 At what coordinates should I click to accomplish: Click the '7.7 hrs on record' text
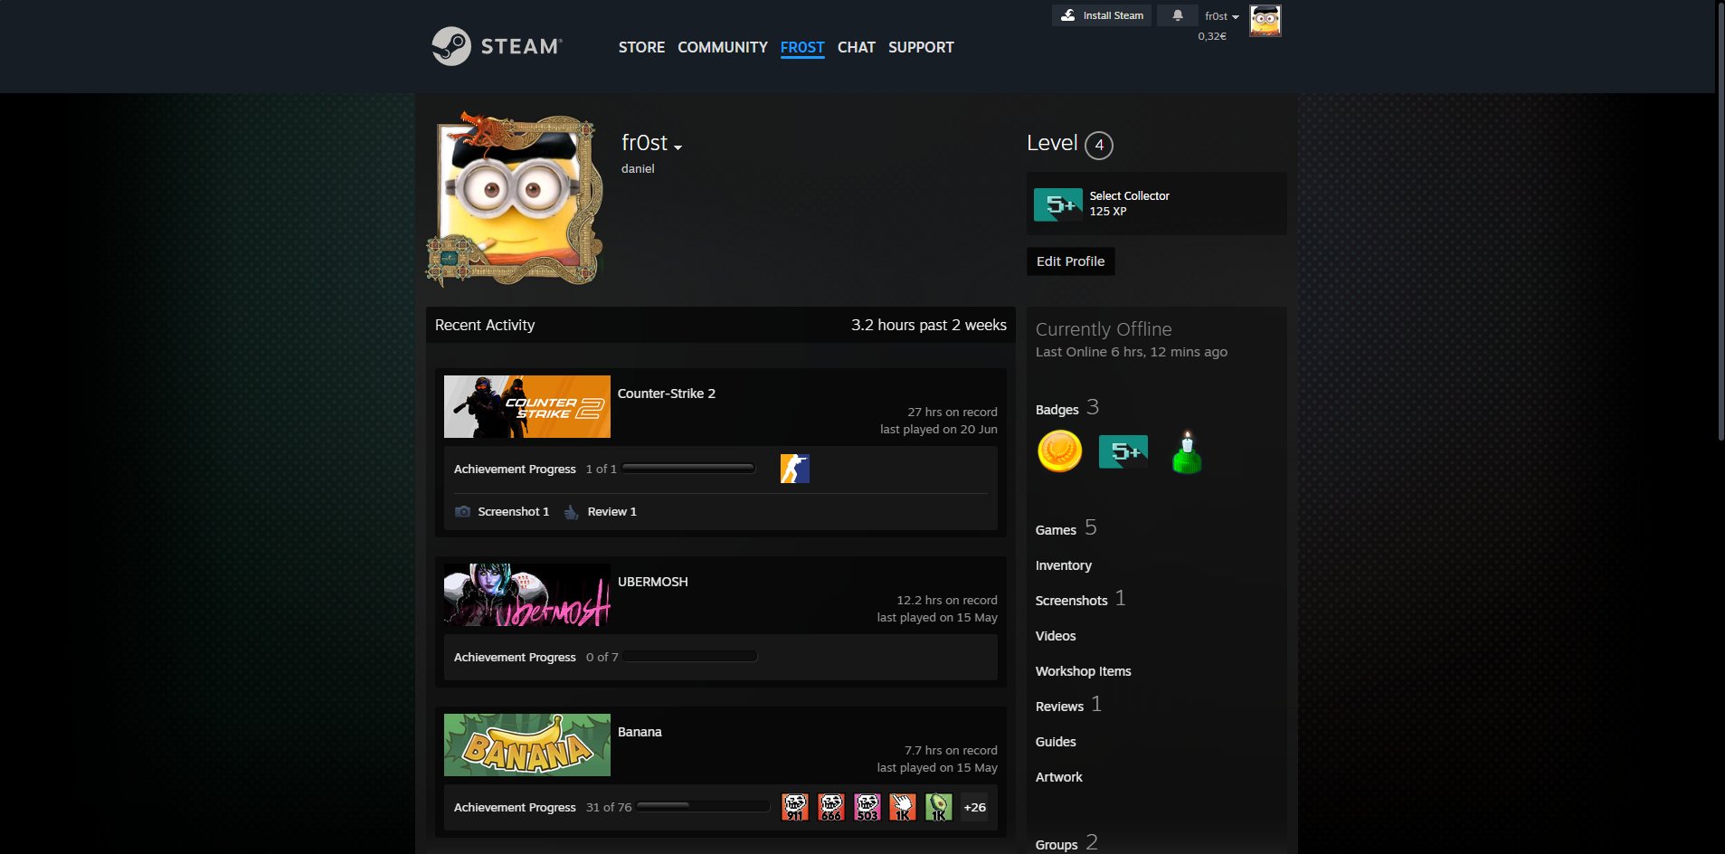coord(951,750)
